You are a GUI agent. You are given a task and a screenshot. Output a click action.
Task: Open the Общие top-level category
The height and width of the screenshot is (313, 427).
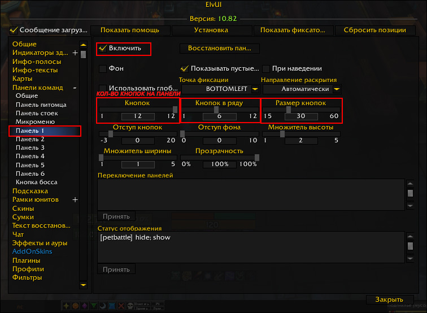click(24, 44)
